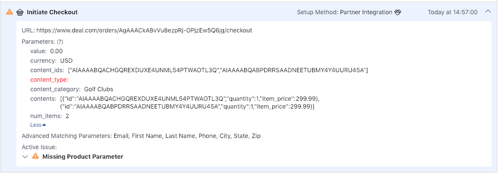498x173 pixels.
Task: Collapse the Initiate Checkout event panel
Action: pyautogui.click(x=488, y=12)
